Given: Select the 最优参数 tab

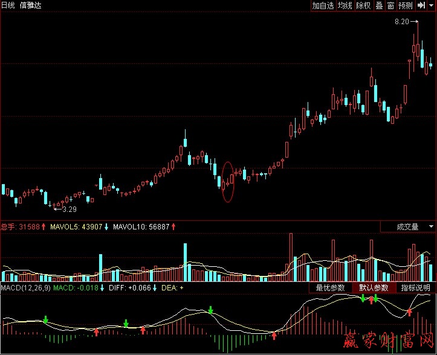Looking at the screenshot, I should 330,288.
